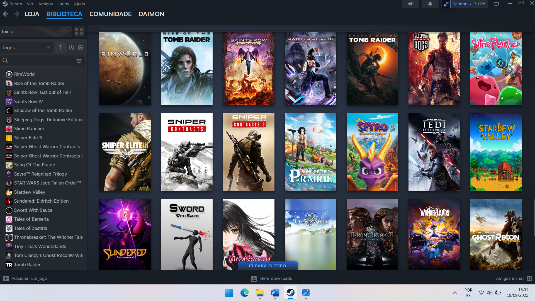Click Adicionar um jogo
This screenshot has height=301, width=535.
29,278
